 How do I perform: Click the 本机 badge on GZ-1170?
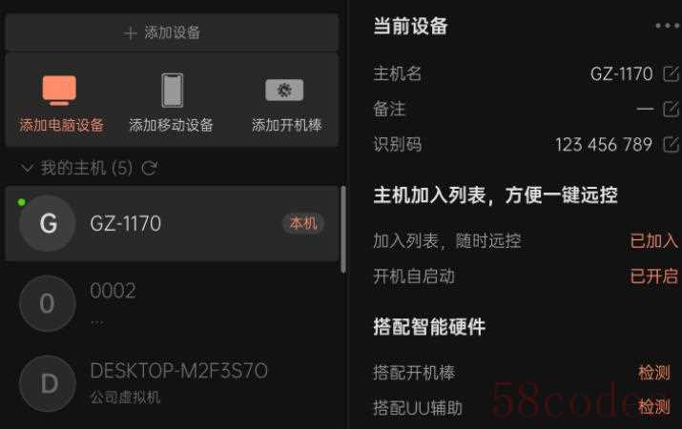tap(303, 223)
